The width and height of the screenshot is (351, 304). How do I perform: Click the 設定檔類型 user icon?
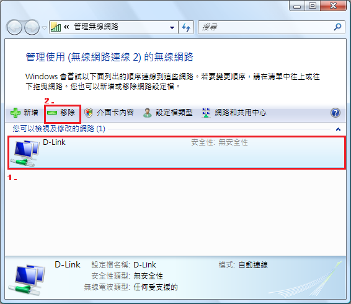click(148, 113)
